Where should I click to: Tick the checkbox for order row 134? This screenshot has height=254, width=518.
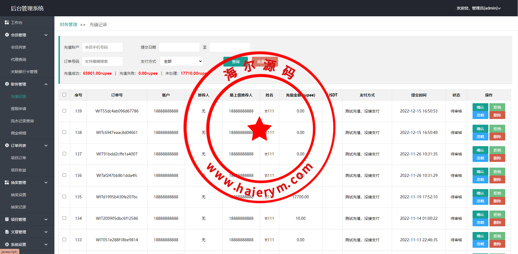pyautogui.click(x=64, y=218)
